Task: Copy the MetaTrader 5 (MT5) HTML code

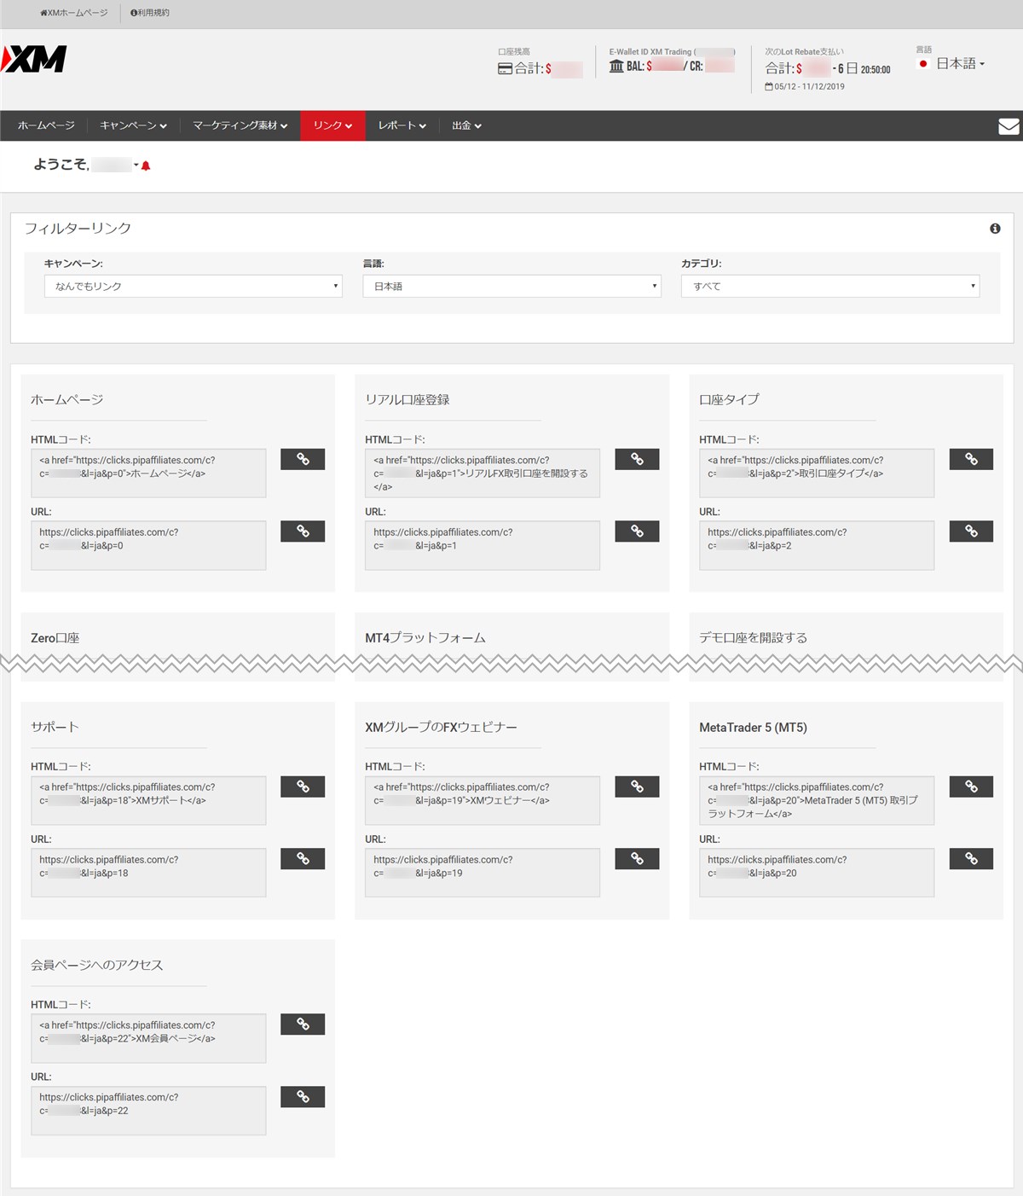Action: click(x=971, y=787)
